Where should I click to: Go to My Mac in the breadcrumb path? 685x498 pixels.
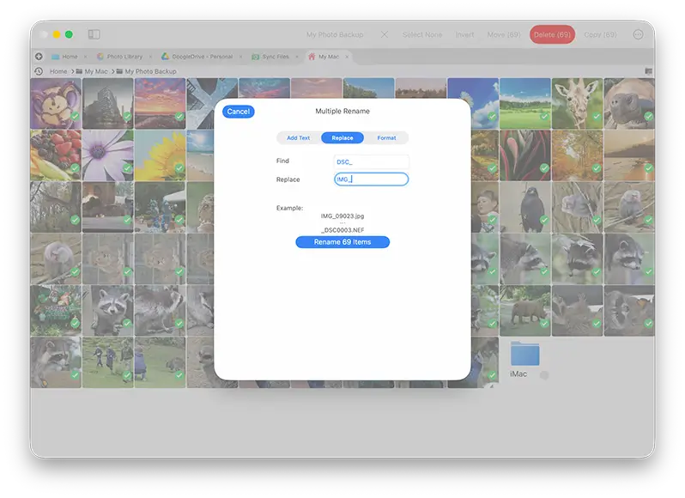click(96, 71)
